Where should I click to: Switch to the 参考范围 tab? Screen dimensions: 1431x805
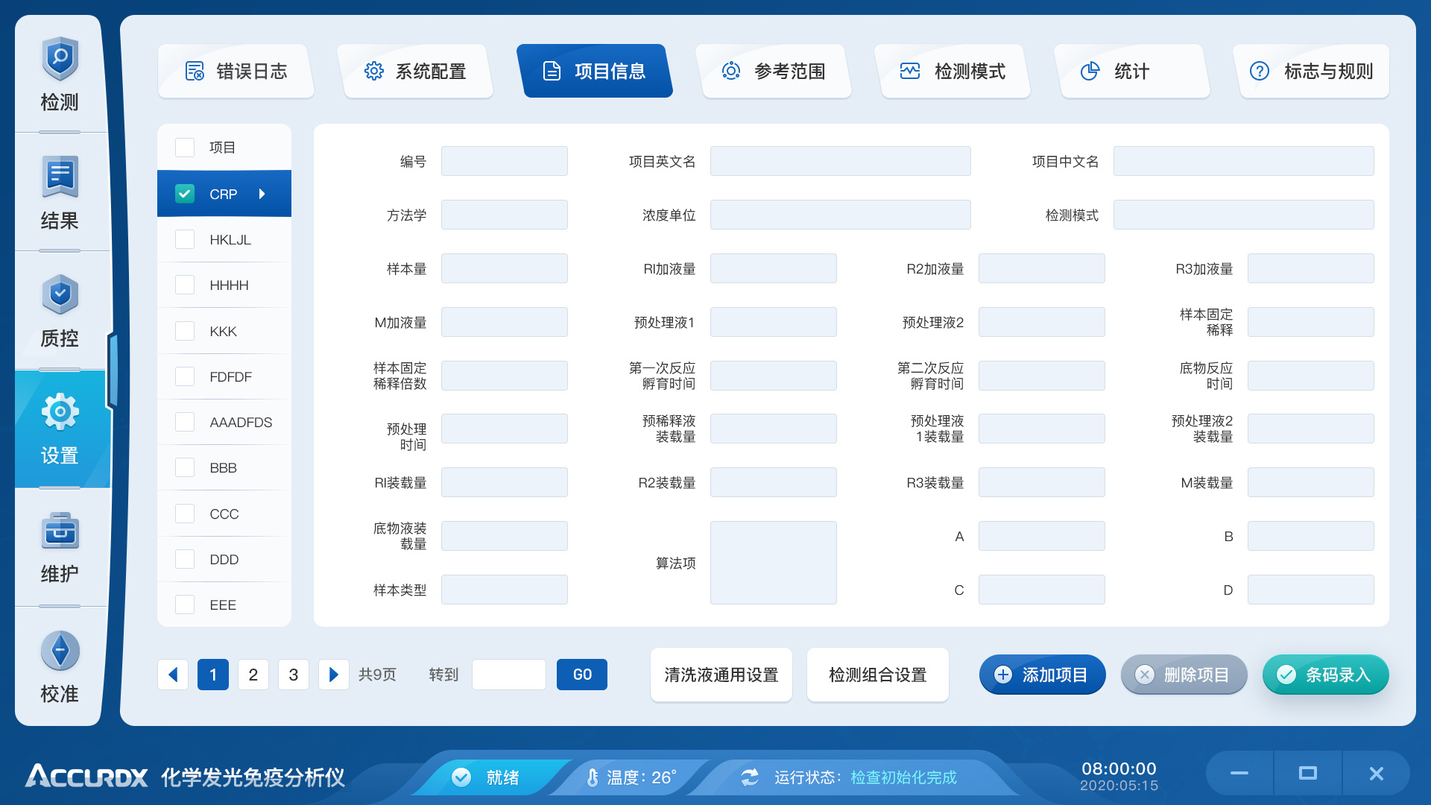(775, 71)
